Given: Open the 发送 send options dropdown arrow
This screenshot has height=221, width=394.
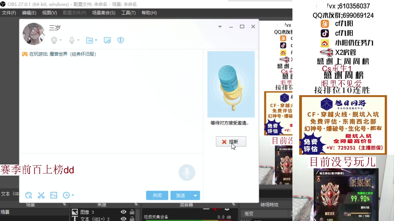Looking at the screenshot, I should [195, 196].
